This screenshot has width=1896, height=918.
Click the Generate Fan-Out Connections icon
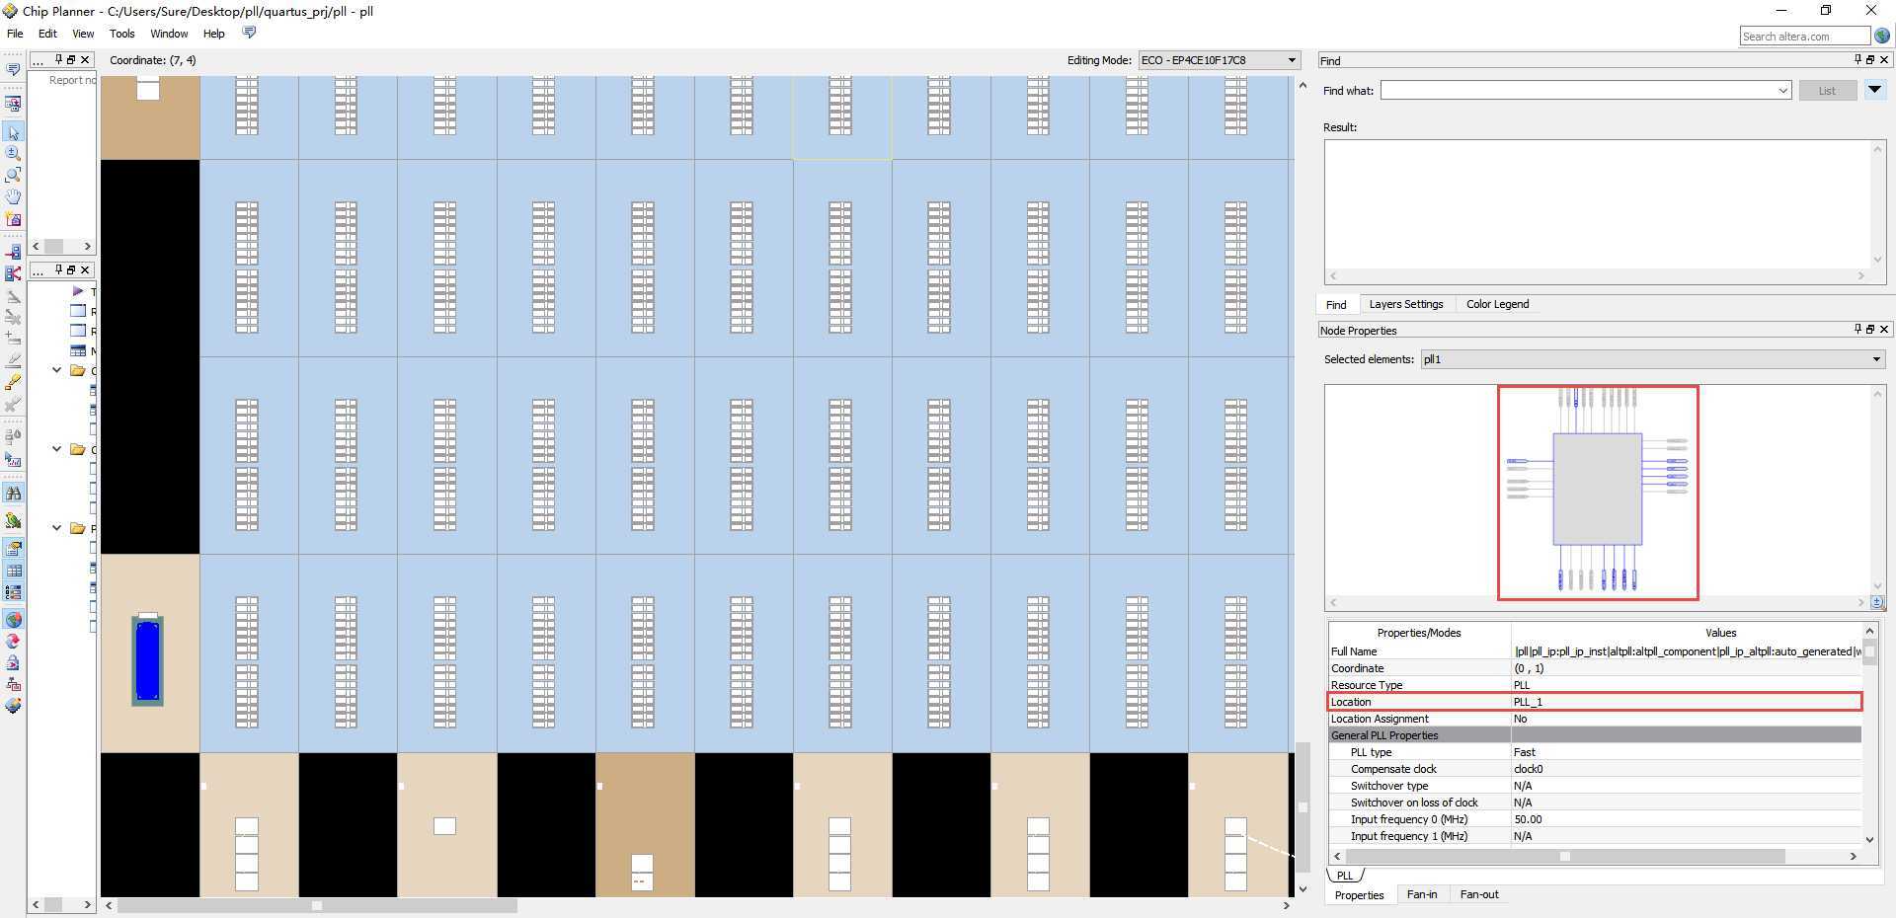click(x=13, y=274)
